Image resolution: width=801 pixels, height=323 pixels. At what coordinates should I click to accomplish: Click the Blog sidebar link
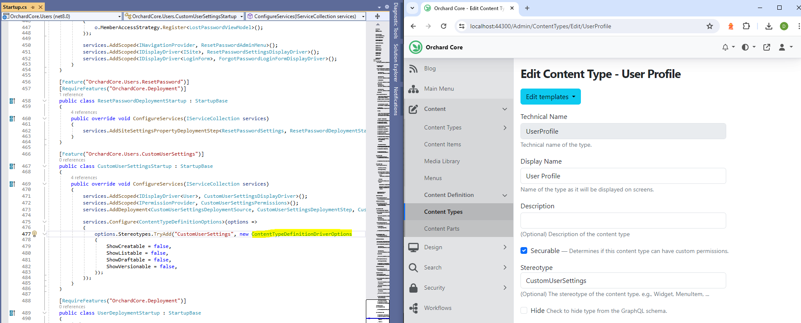430,68
